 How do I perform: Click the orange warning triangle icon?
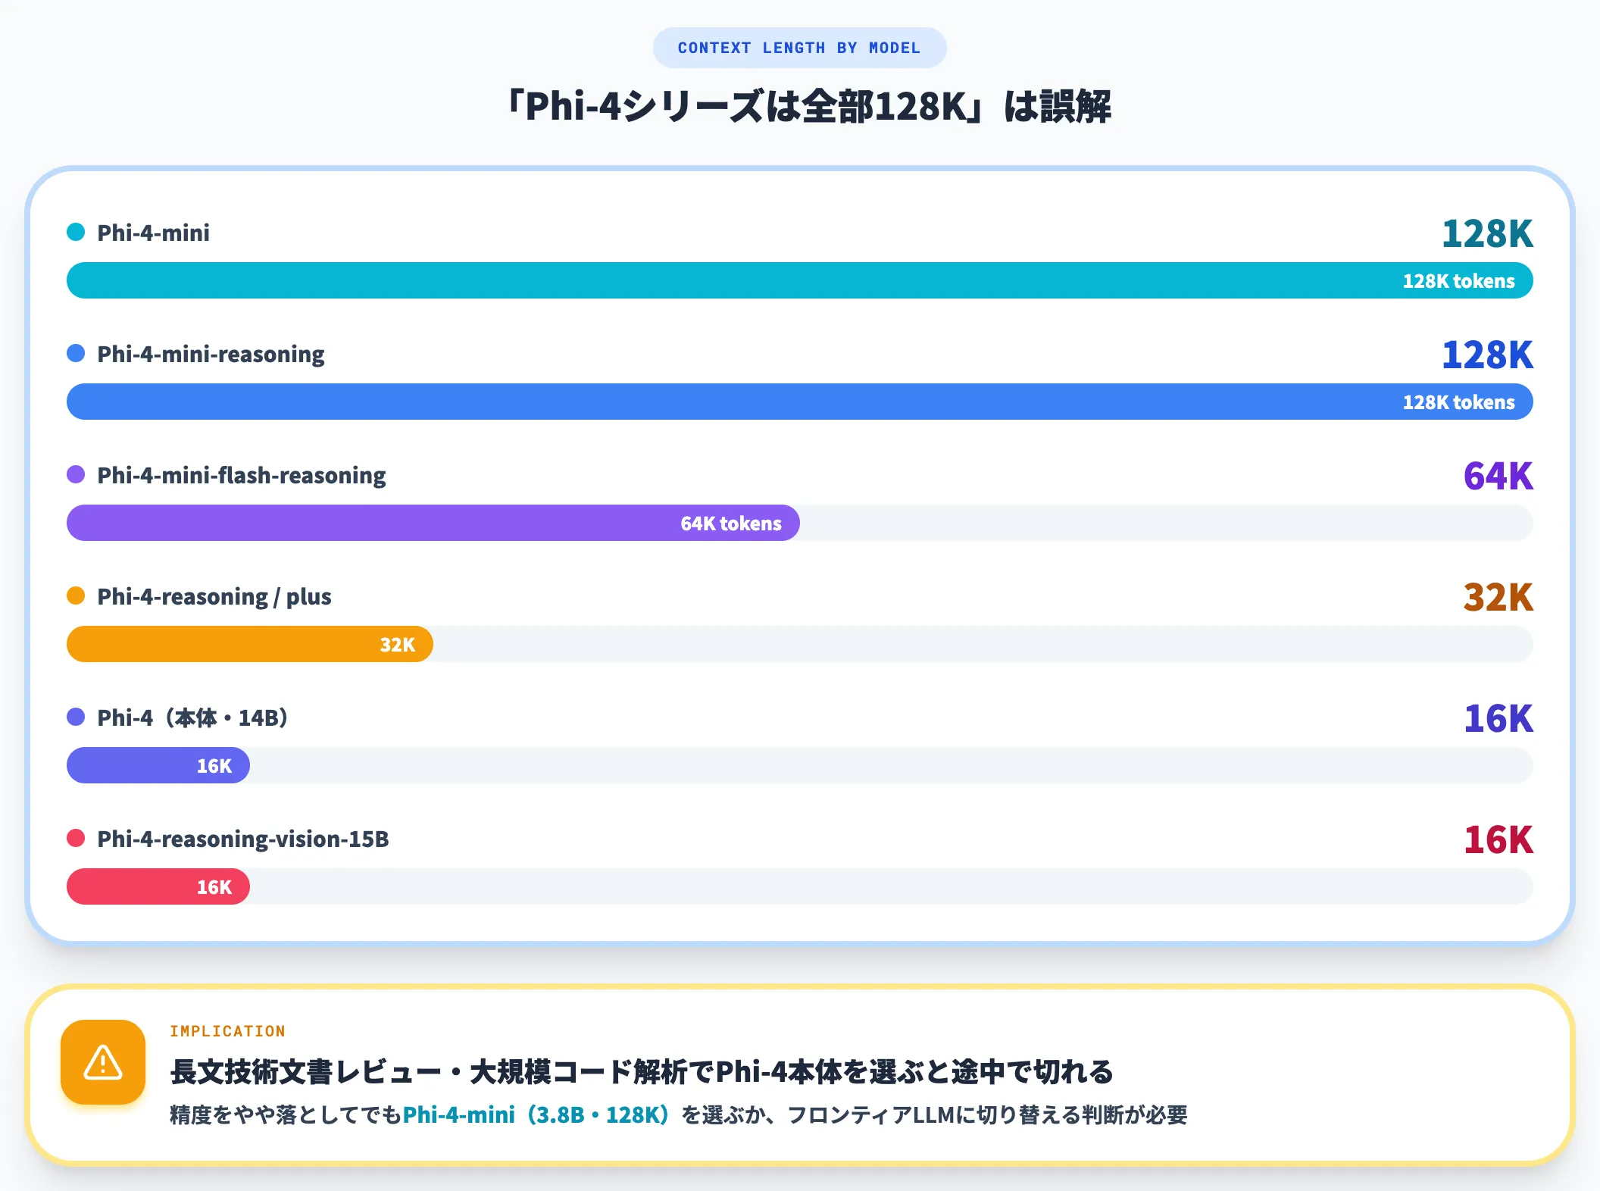103,1061
